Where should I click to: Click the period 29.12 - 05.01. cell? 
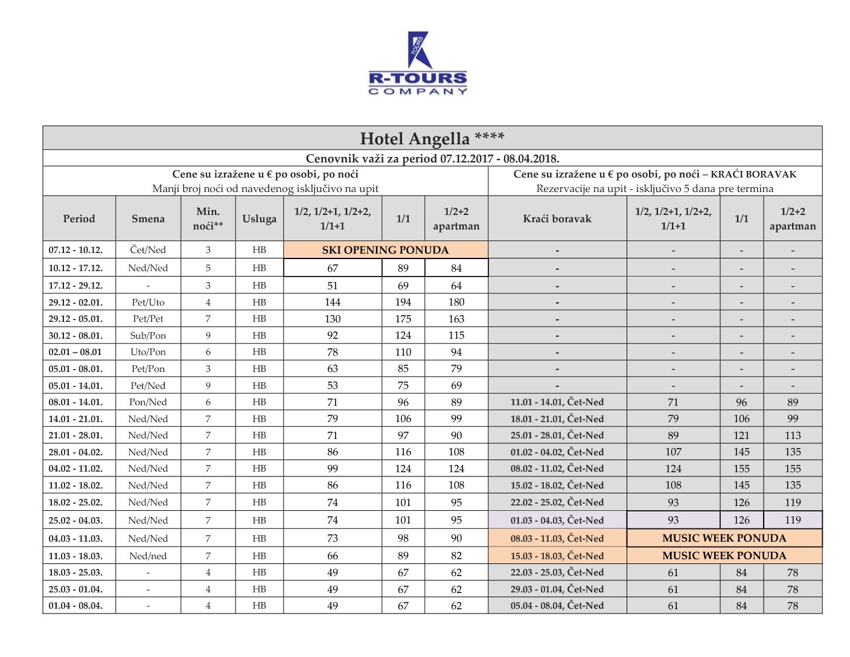[79, 319]
